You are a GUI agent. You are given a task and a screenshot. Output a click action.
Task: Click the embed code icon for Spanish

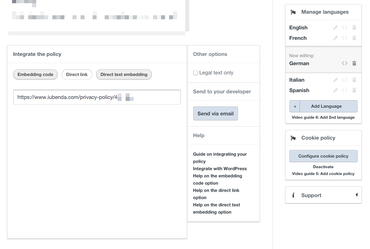point(345,91)
